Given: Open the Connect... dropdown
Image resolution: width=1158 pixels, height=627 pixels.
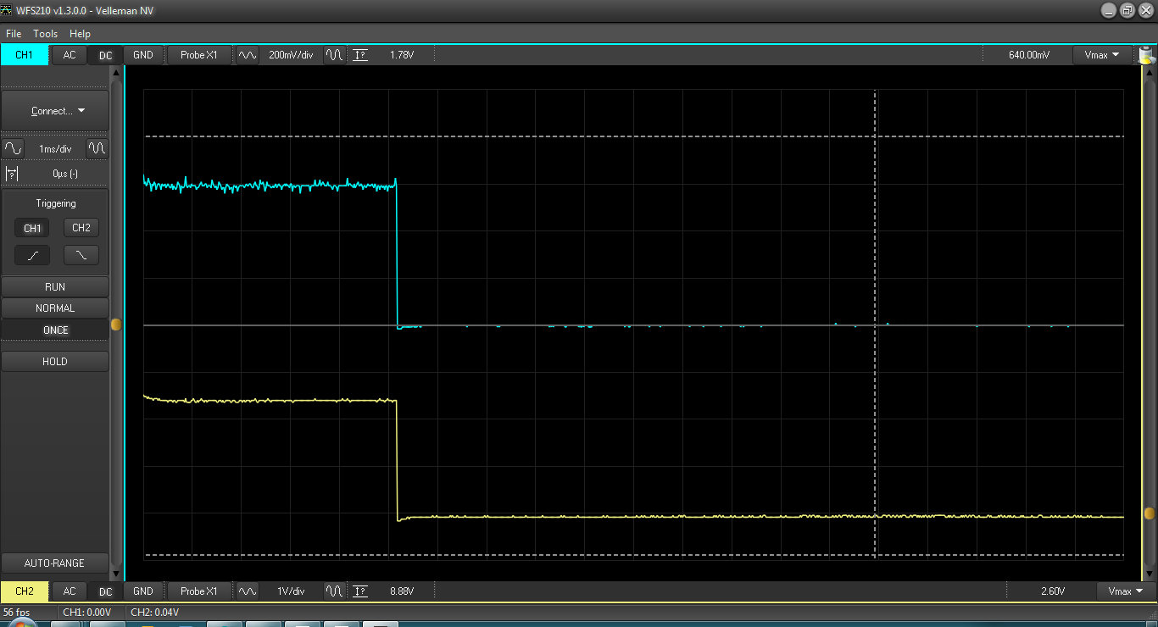Looking at the screenshot, I should (x=55, y=111).
